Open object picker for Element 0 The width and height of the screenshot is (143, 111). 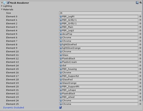(140, 17)
